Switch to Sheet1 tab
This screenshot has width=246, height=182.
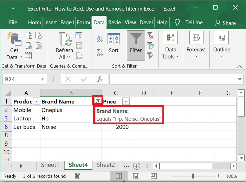point(50,165)
